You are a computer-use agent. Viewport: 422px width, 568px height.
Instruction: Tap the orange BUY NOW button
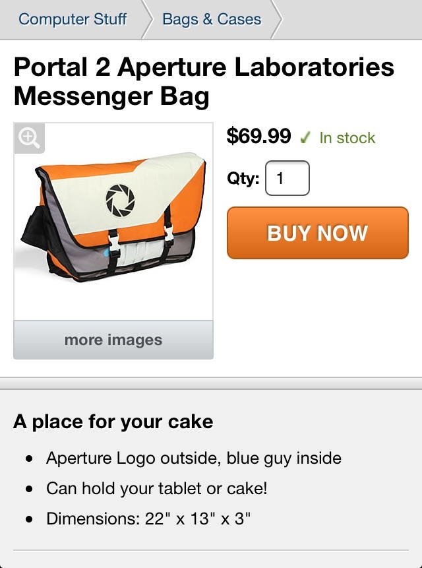point(318,233)
